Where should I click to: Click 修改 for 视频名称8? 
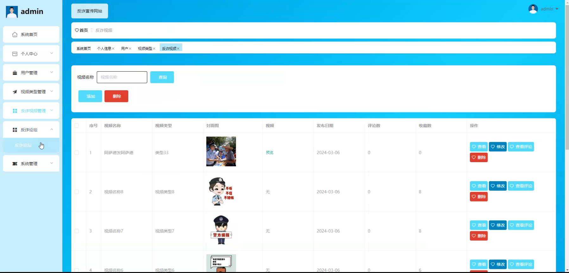click(498, 186)
